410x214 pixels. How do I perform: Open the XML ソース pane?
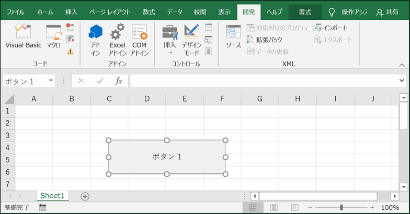(x=233, y=36)
